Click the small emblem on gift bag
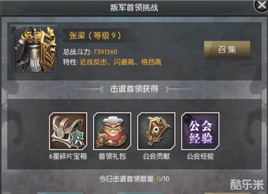This screenshot has height=194, width=268. [102, 141]
